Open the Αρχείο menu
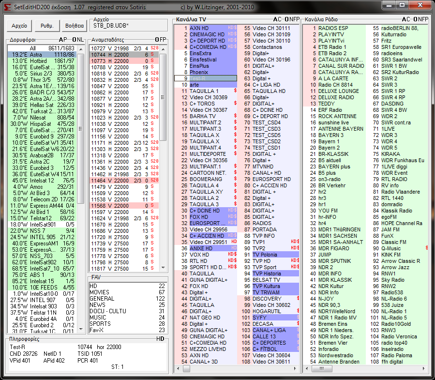The height and width of the screenshot is (380, 435). pyautogui.click(x=19, y=26)
